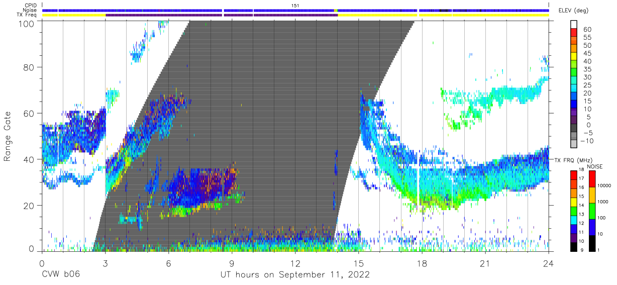Click the '35' label on the ELEV scale
Viewport: 617px width, 285px height.
[x=587, y=69]
